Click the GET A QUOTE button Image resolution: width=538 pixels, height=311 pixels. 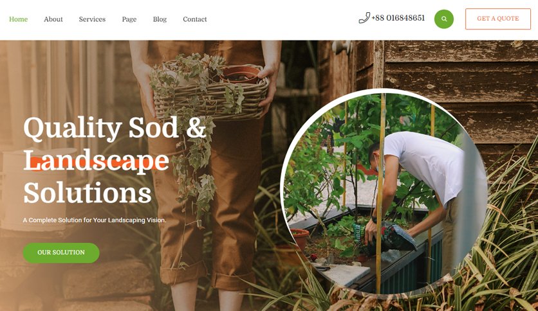498,19
